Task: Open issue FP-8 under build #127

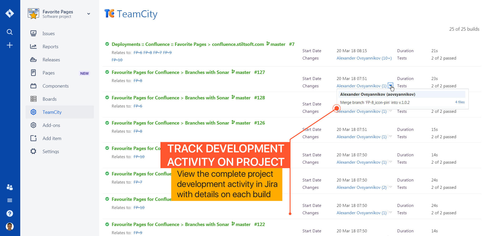Action: (138, 81)
